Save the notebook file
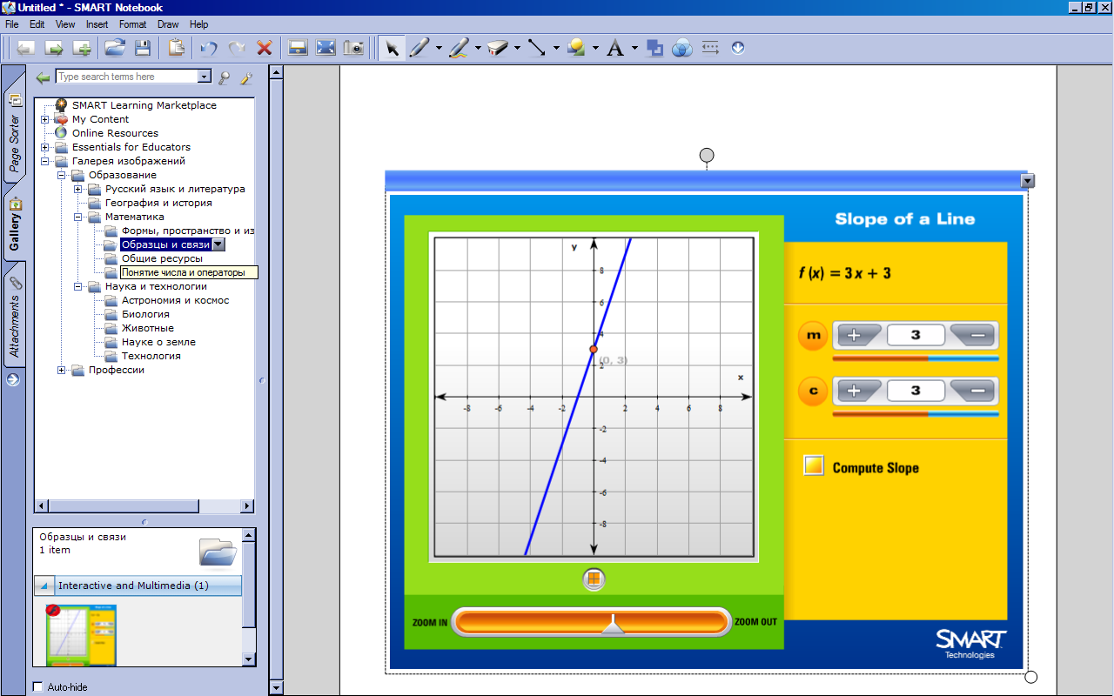Image resolution: width=1114 pixels, height=696 pixels. tap(143, 48)
